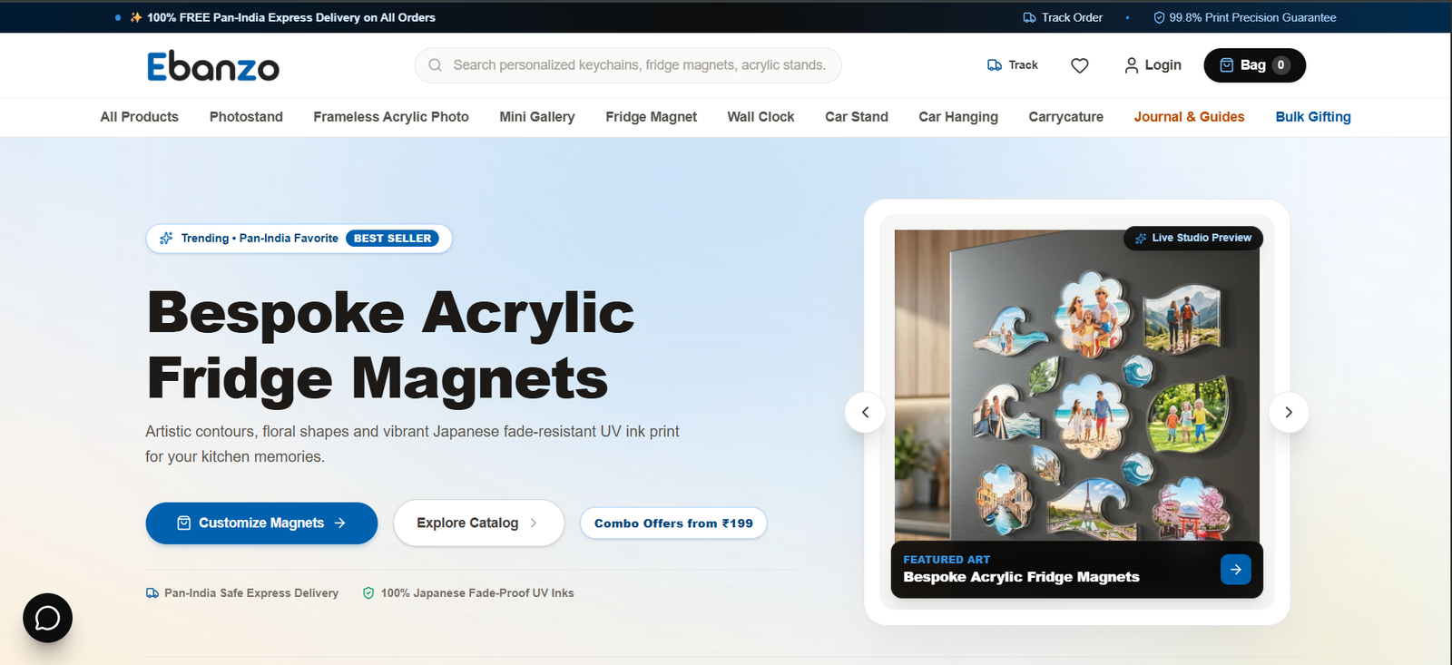Viewport: 1452px width, 665px height.
Task: Open featured art via blue arrow button
Action: (x=1236, y=570)
